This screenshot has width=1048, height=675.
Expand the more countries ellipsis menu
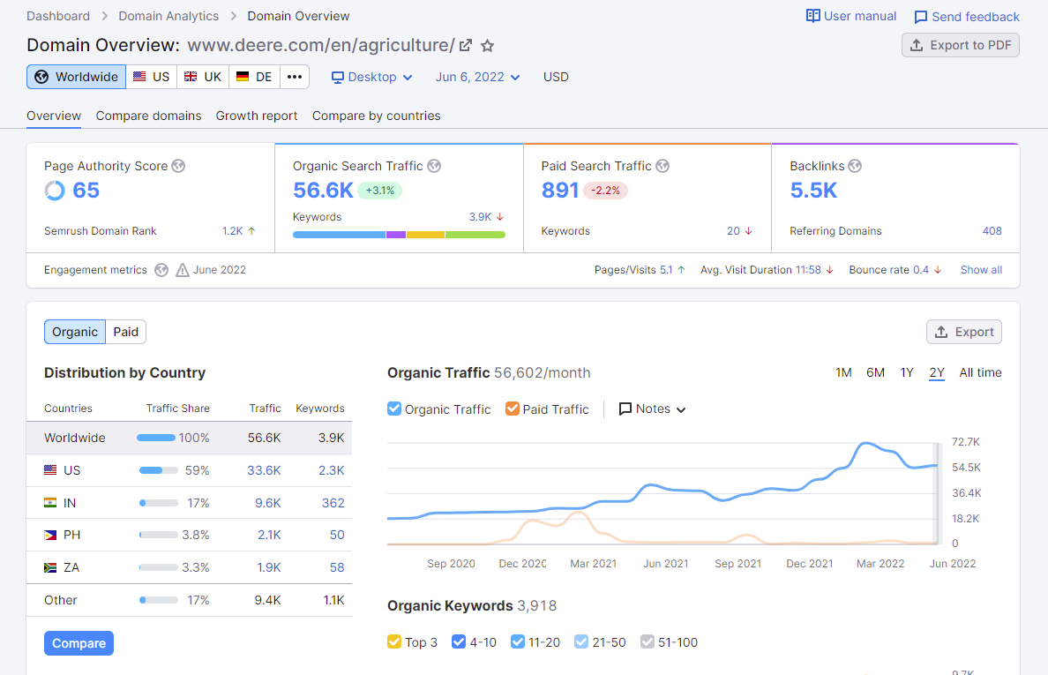click(295, 77)
